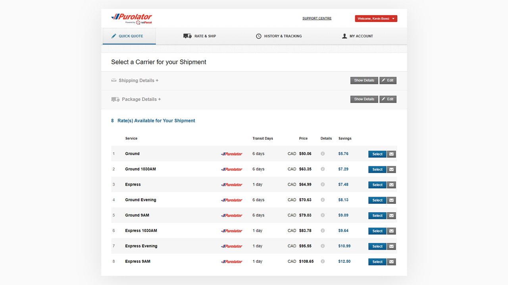
Task: Click the info icon for Express 9AM
Action: [323, 261]
